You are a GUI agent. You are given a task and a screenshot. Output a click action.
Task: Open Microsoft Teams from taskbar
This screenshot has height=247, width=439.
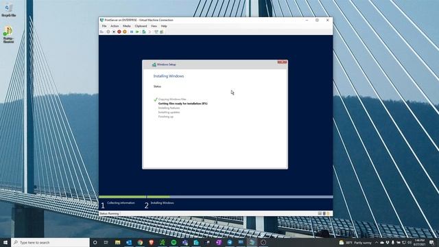[185, 242]
